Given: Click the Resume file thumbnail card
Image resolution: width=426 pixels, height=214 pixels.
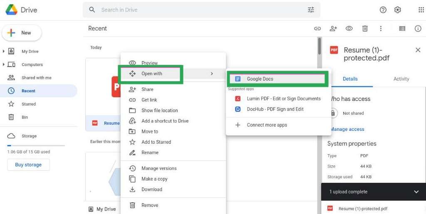Looking at the screenshot, I should [103, 94].
